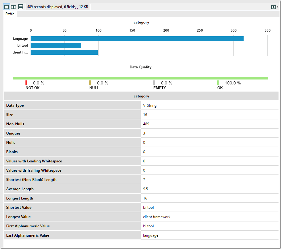The image size is (281, 249).
Task: Switch to stacked horizontal split view icon
Action: (21, 7)
